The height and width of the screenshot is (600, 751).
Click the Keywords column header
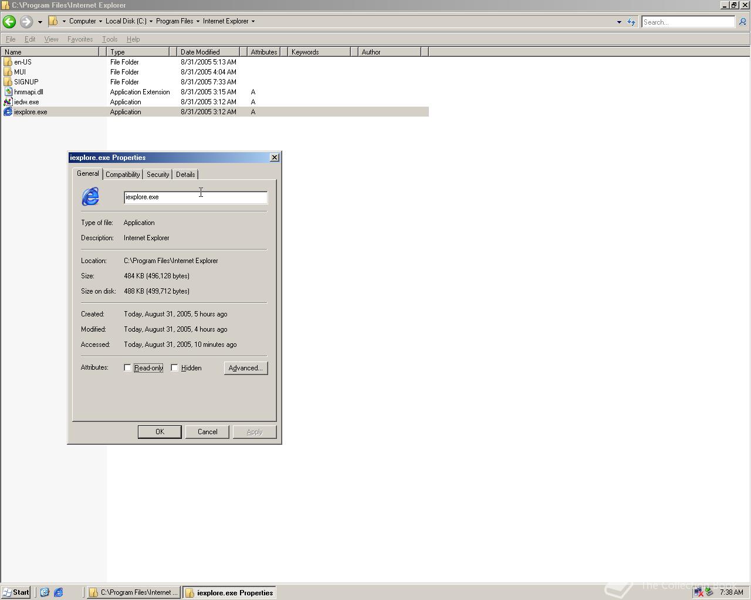pos(319,52)
